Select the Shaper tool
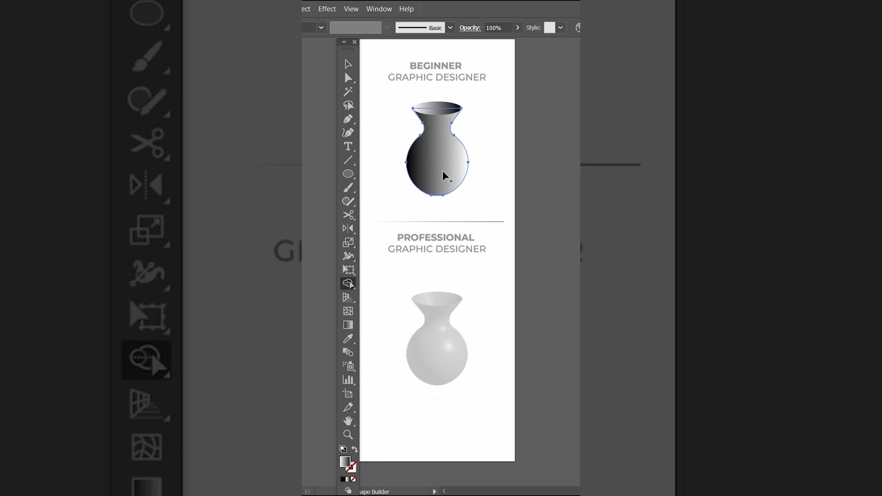This screenshot has height=496, width=882. click(348, 202)
